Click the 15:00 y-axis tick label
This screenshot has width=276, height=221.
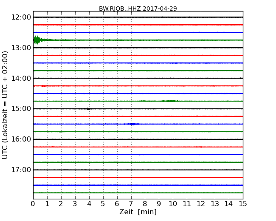(x=21, y=109)
